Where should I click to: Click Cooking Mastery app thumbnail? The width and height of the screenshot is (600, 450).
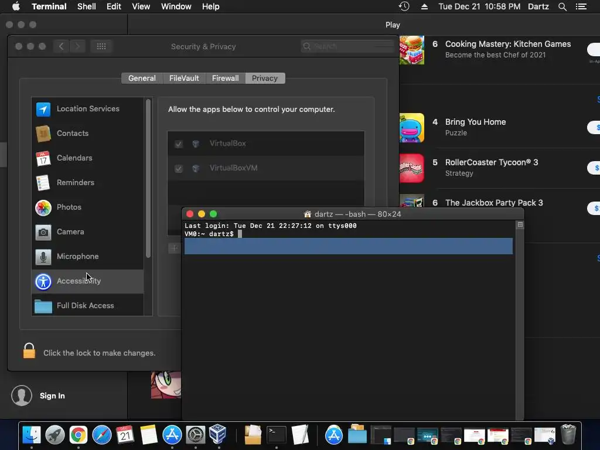click(x=412, y=50)
